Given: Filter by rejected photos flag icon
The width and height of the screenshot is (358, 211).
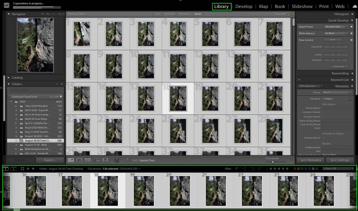Looking at the screenshot, I should pyautogui.click(x=244, y=169).
